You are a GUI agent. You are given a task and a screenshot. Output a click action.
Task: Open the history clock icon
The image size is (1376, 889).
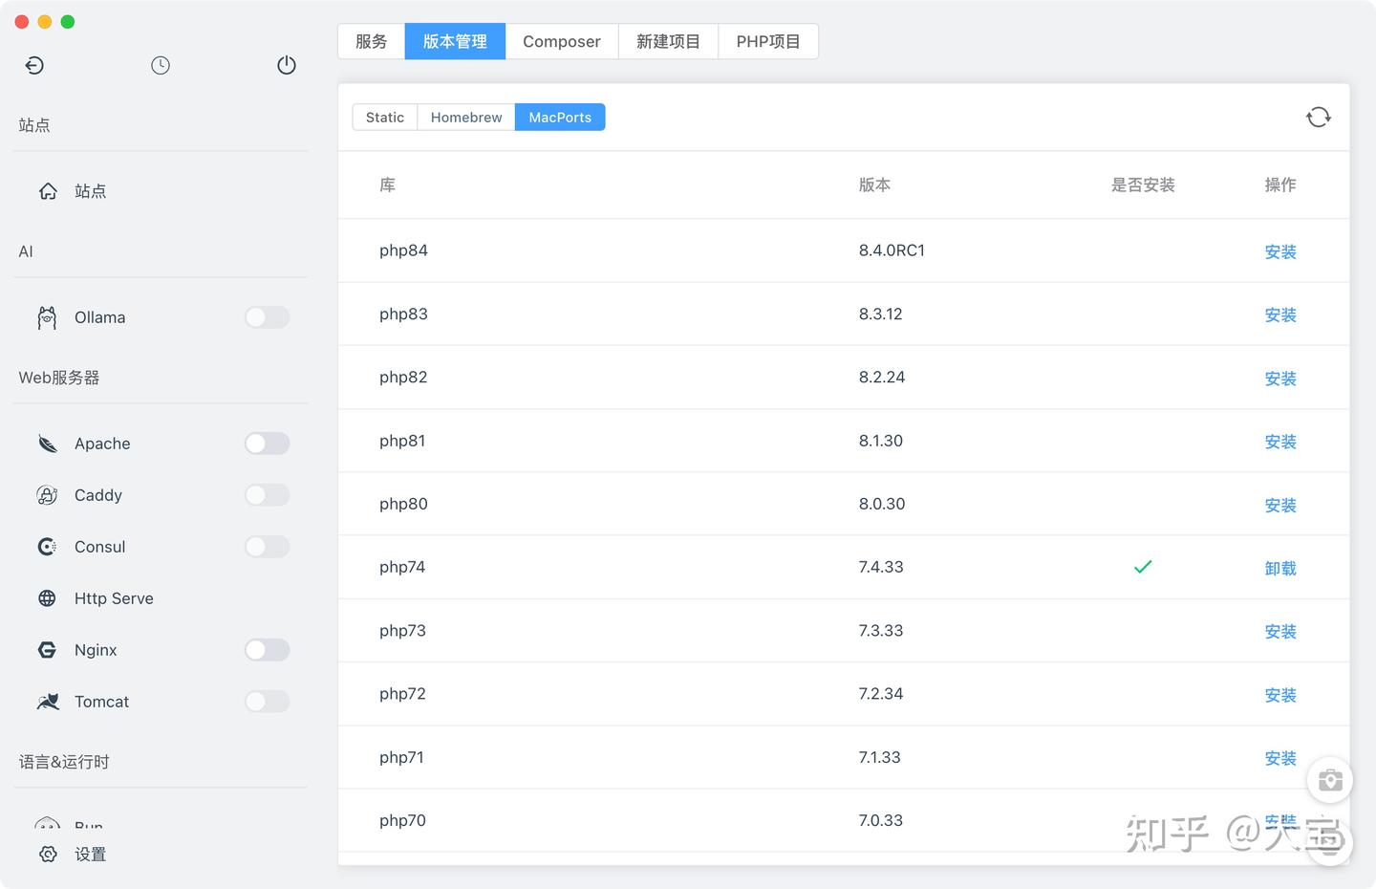click(160, 65)
